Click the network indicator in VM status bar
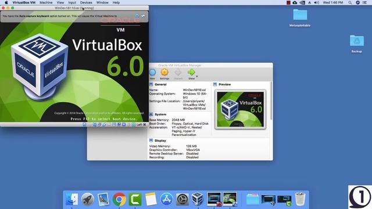The width and height of the screenshot is (372, 209). [x=99, y=124]
